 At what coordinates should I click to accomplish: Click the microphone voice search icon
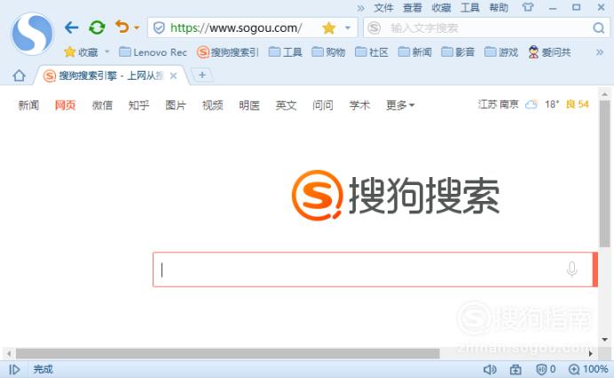[571, 269]
